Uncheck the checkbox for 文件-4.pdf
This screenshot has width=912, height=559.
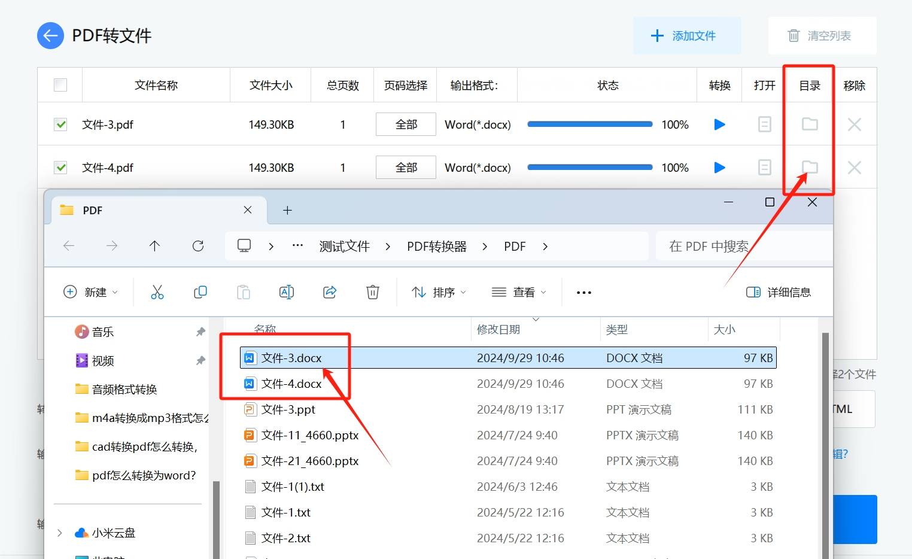(x=60, y=168)
